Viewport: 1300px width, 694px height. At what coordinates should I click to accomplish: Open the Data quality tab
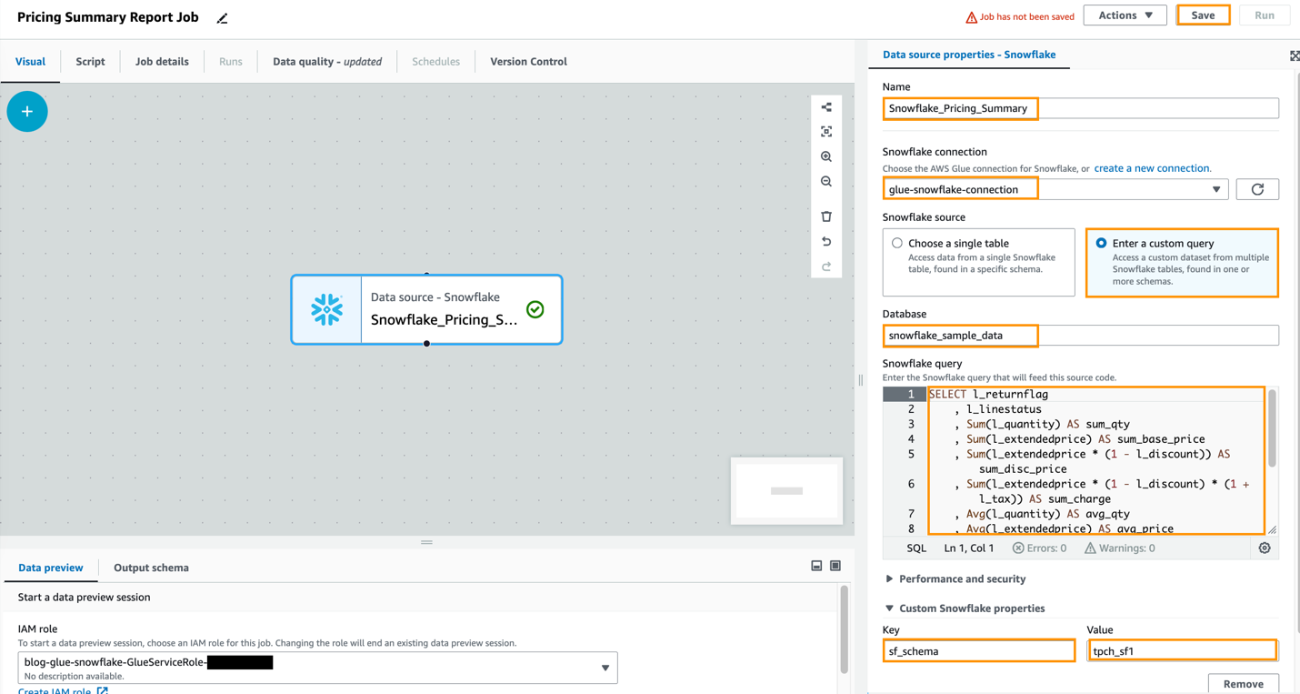coord(327,62)
